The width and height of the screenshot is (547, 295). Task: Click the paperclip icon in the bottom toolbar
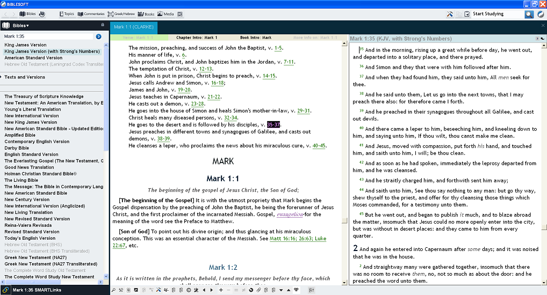pos(258,290)
